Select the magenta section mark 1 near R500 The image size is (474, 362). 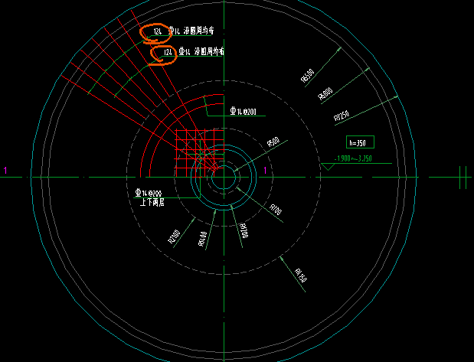(x=265, y=171)
